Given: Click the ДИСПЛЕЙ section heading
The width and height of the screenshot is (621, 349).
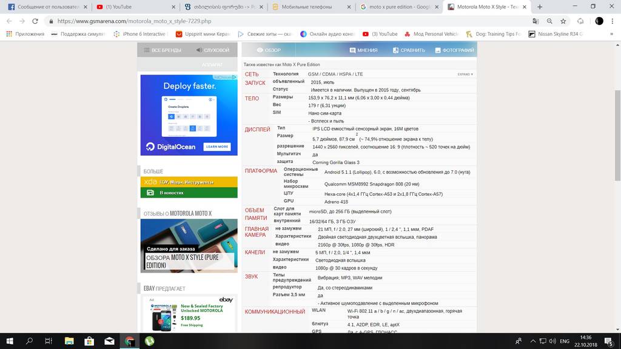Looking at the screenshot, I should [x=257, y=130].
